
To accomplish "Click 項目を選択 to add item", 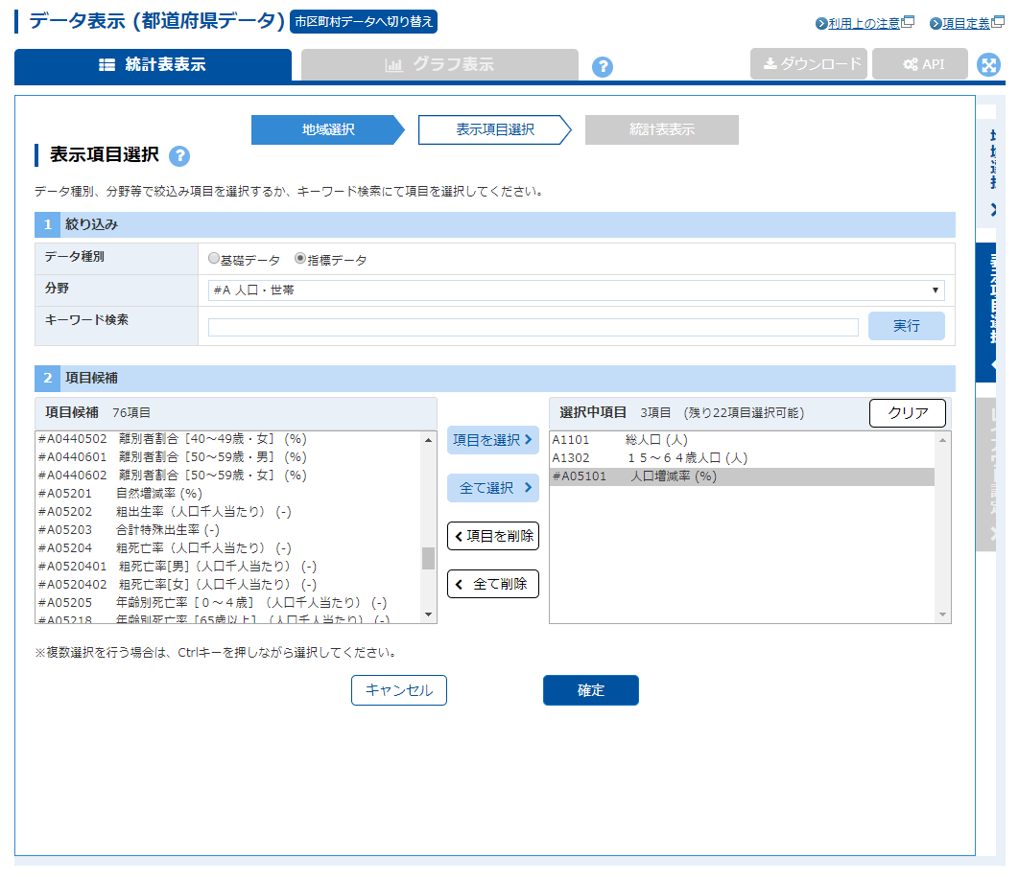I will coord(492,440).
